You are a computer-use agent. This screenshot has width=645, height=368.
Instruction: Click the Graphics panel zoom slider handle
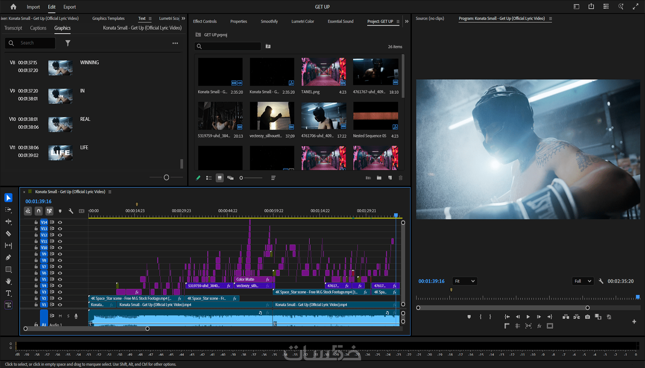[x=166, y=178]
